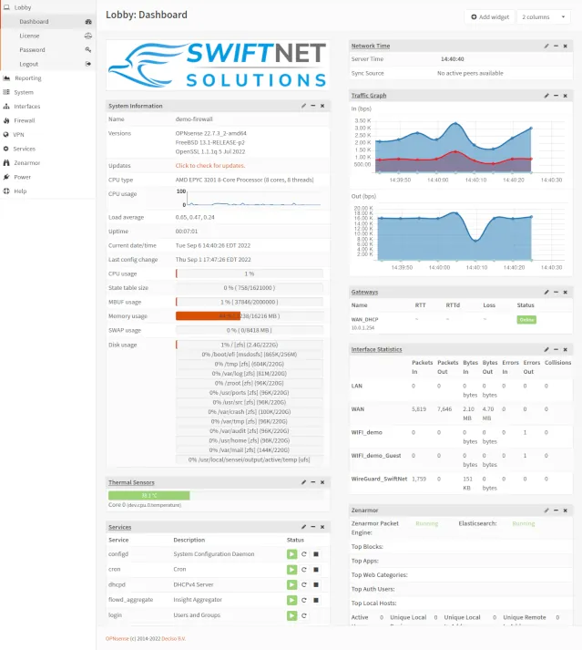Stop the flowd_aggregate service

(x=316, y=600)
